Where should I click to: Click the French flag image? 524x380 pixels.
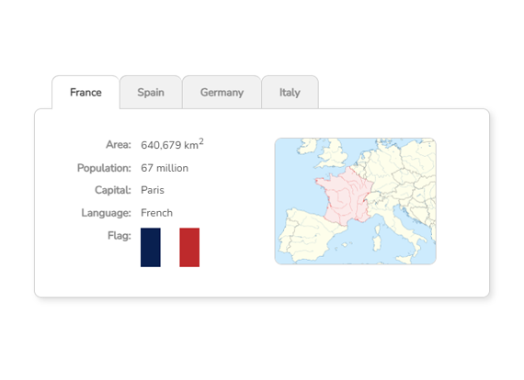[170, 248]
